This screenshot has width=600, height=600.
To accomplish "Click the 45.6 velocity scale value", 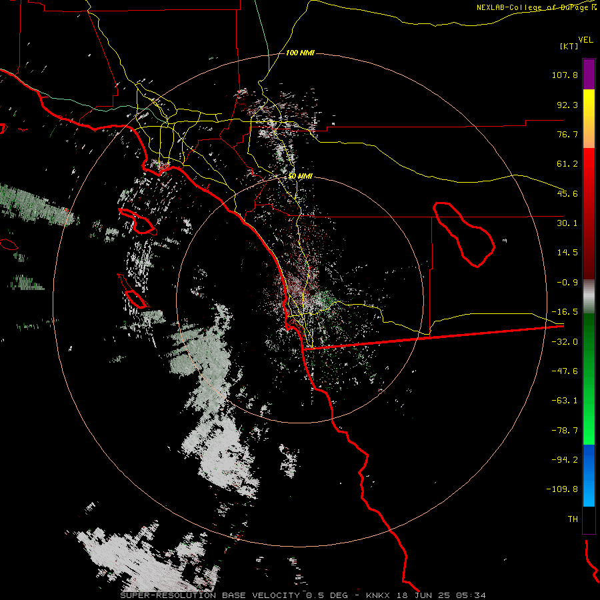I will 567,193.
